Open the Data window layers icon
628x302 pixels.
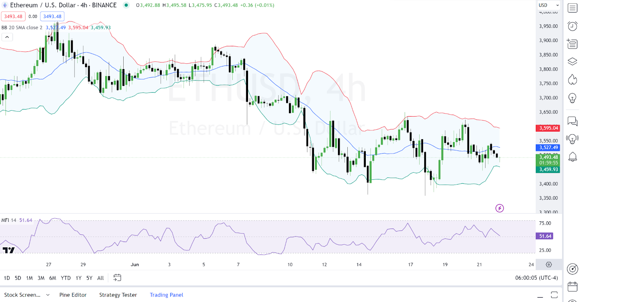coord(572,62)
